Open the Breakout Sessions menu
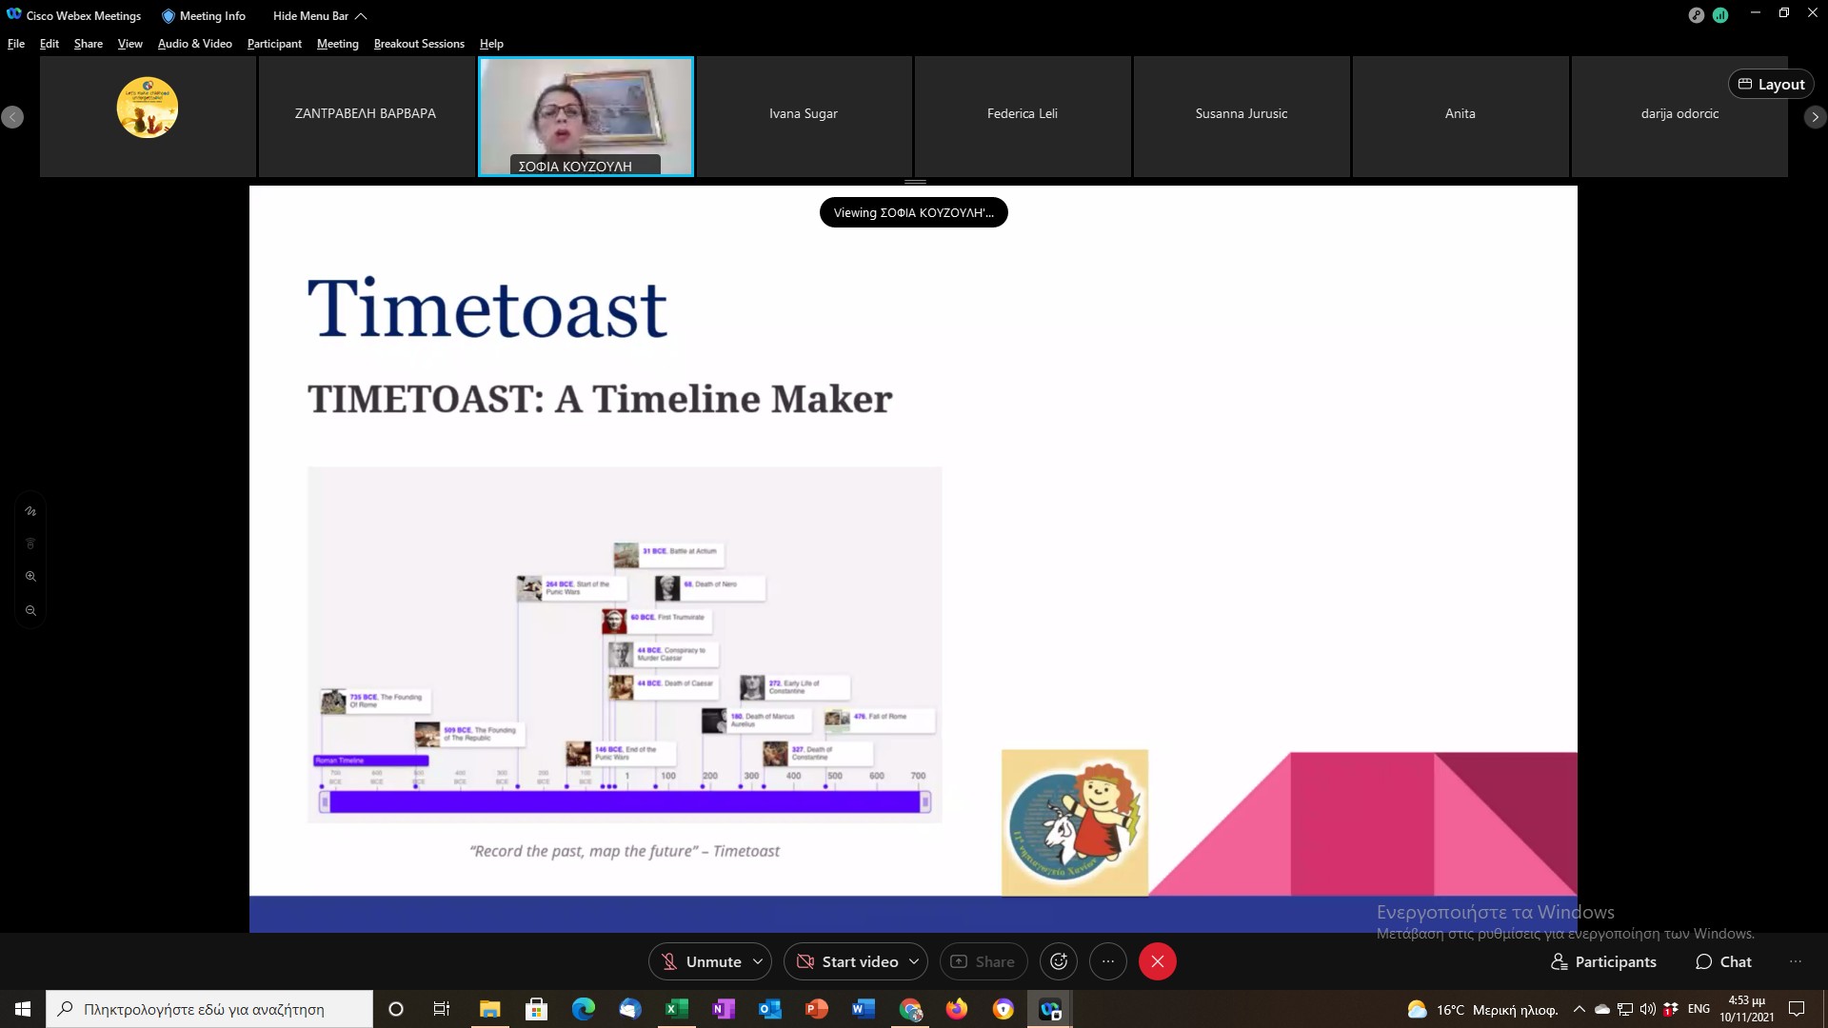The width and height of the screenshot is (1828, 1028). pyautogui.click(x=419, y=44)
